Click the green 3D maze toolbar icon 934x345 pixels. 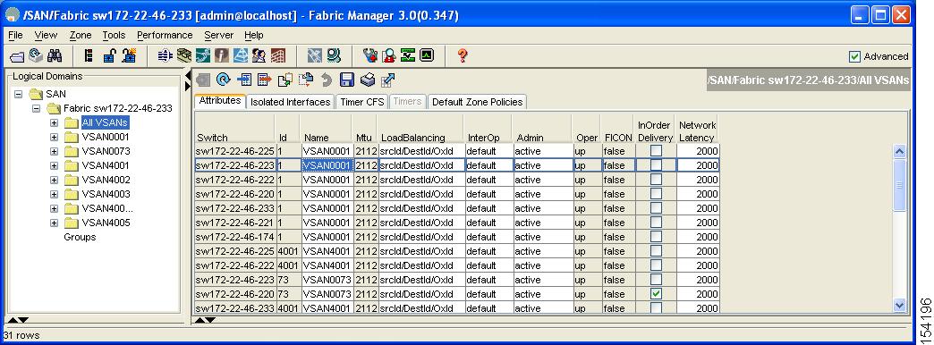[x=184, y=56]
